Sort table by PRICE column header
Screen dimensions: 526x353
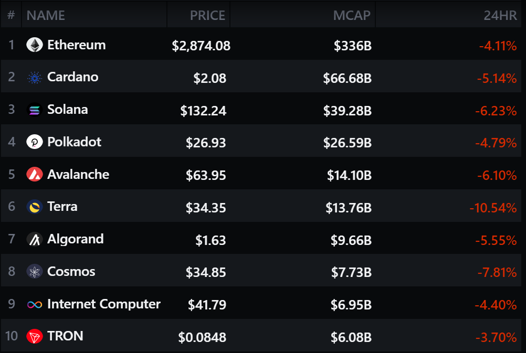pos(207,16)
